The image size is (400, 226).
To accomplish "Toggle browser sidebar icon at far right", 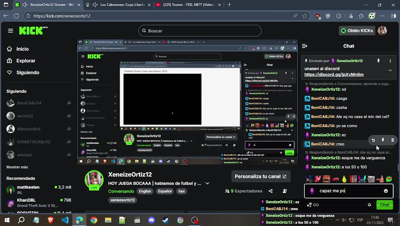I will [393, 16].
